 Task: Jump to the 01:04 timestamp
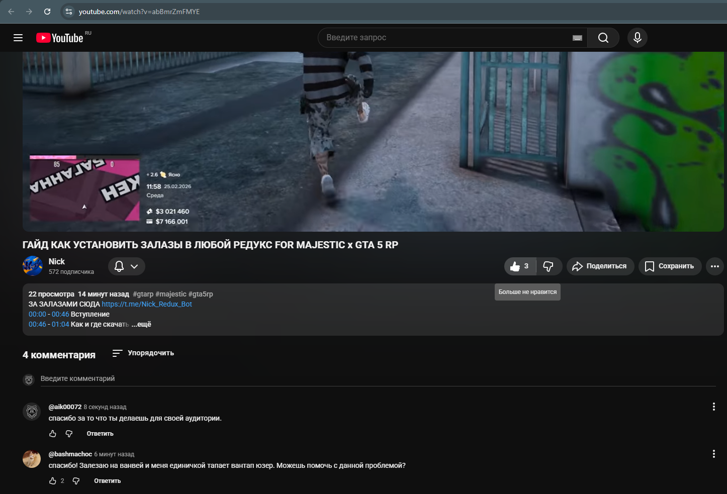tap(60, 325)
